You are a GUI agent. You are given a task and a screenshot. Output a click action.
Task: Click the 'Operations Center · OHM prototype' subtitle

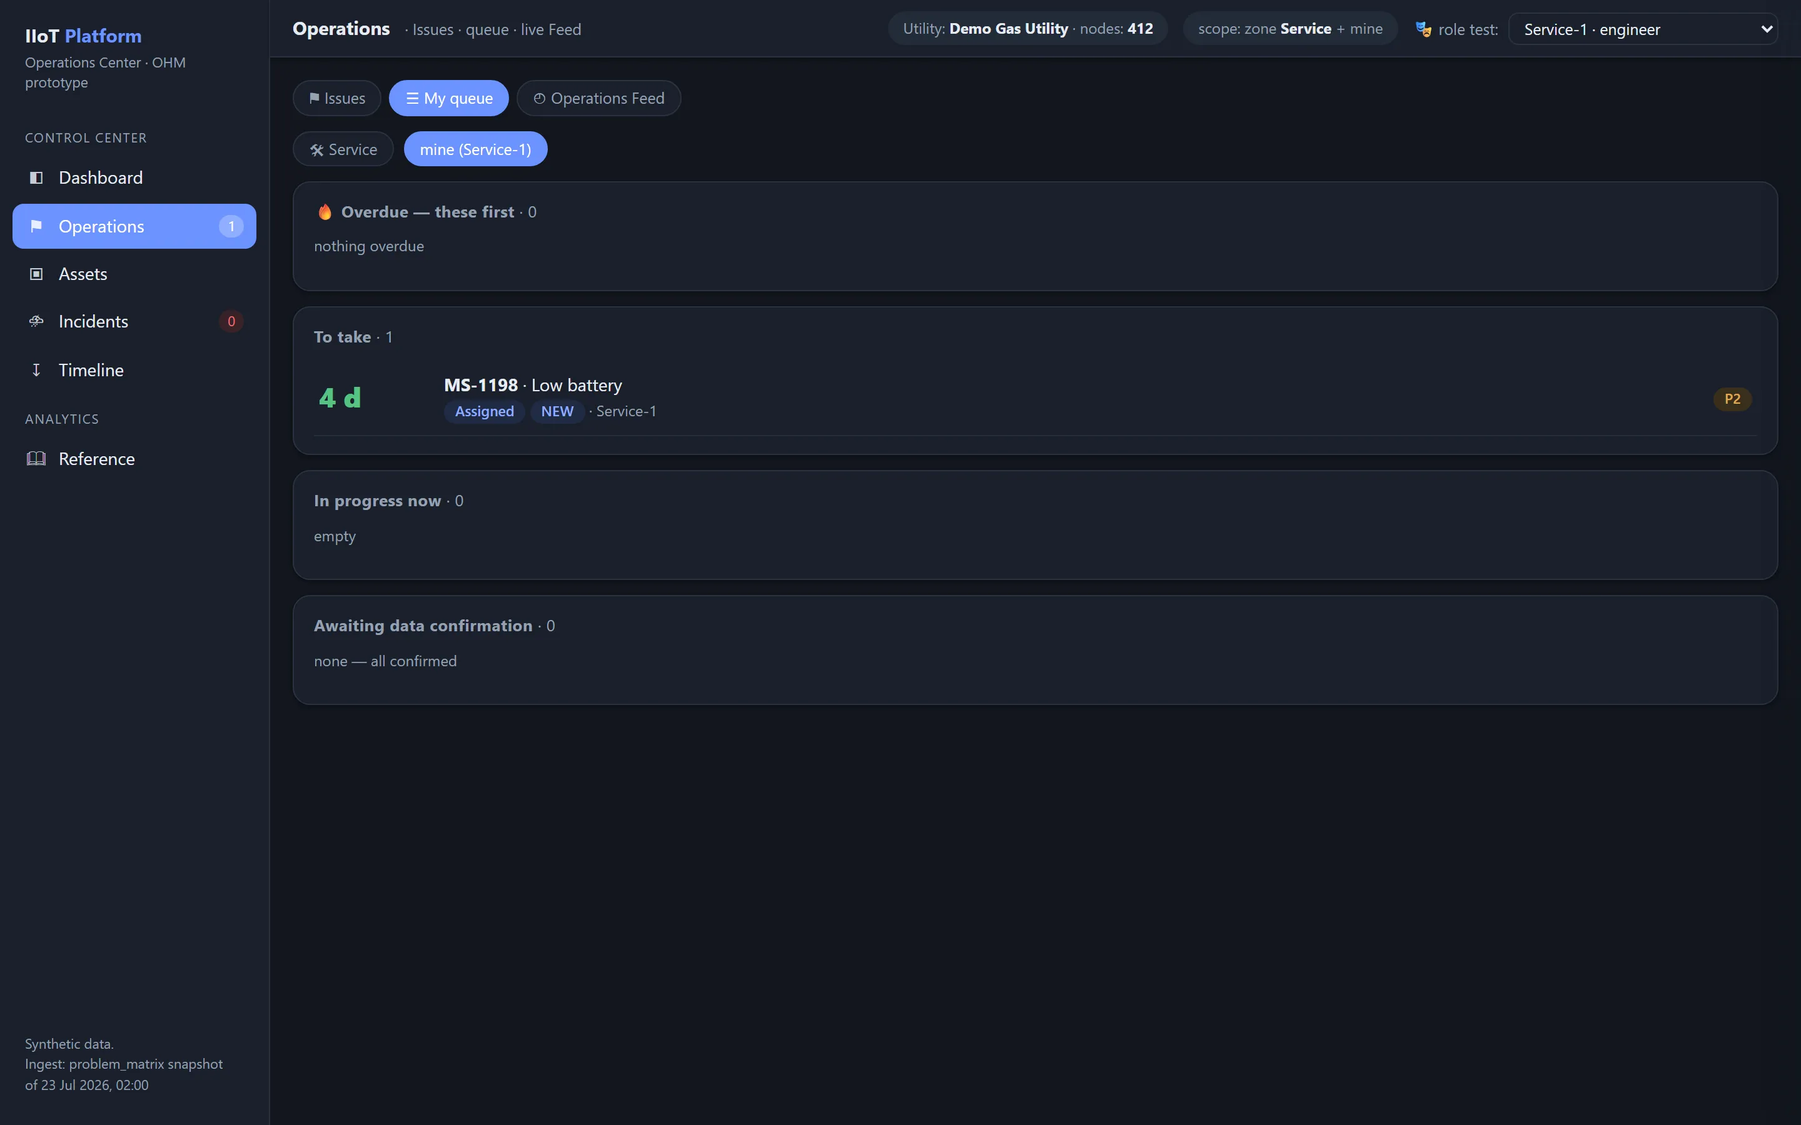(x=105, y=72)
